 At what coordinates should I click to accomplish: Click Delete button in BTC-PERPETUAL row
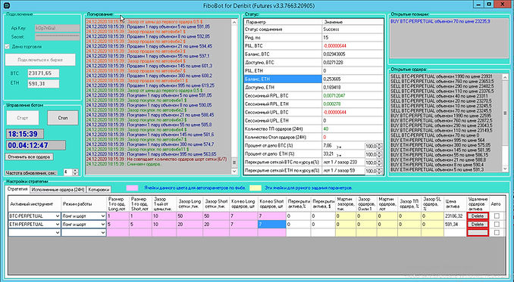click(478, 216)
